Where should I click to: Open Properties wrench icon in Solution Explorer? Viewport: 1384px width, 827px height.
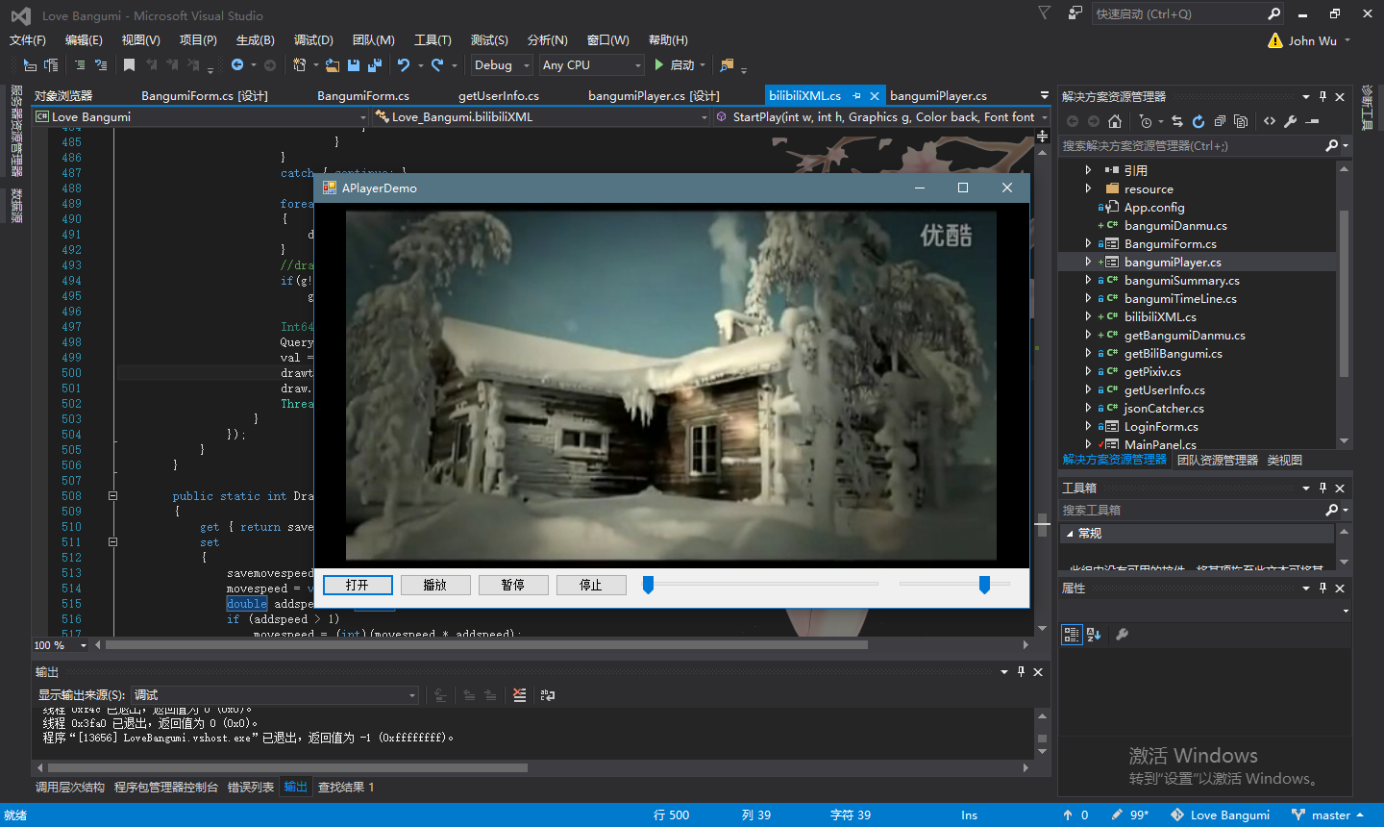1291,121
